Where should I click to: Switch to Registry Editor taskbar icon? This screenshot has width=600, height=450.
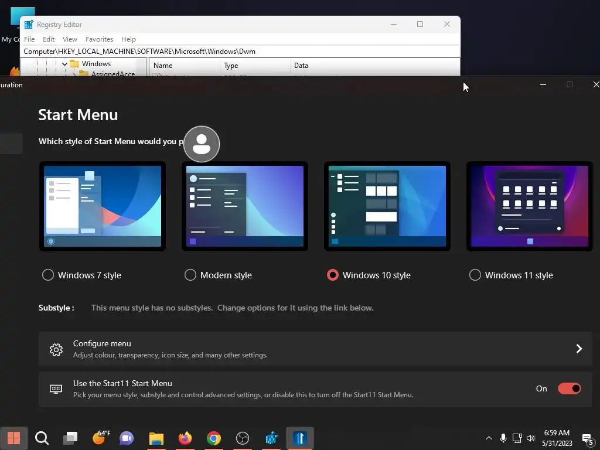[x=271, y=438]
